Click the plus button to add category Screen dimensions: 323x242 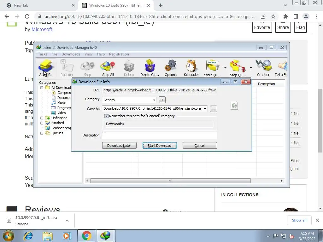(x=162, y=100)
